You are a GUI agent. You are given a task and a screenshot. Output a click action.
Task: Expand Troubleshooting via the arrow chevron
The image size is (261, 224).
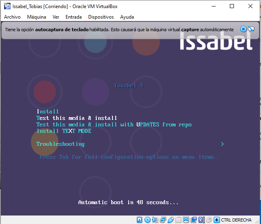tap(223, 144)
